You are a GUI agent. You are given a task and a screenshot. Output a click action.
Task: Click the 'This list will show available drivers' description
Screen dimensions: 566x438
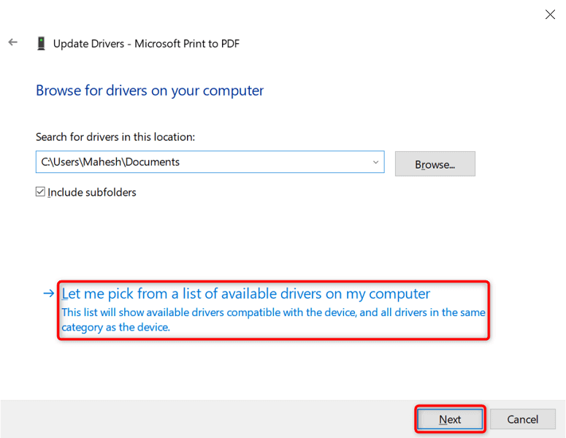273,320
